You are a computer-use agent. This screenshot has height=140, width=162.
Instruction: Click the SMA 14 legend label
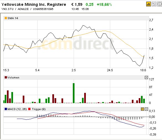pyautogui.click(x=13, y=18)
